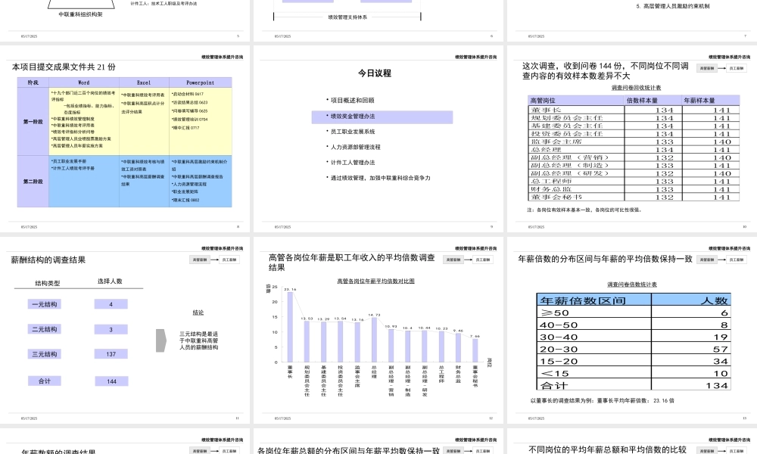757x454 pixels.
Task: Click the 二元结构 box
Action: tap(45, 329)
